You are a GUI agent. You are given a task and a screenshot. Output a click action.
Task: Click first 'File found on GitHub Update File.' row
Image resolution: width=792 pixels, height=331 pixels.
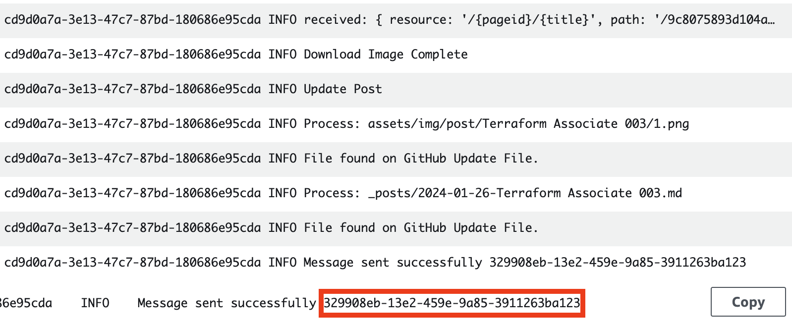coord(396,159)
